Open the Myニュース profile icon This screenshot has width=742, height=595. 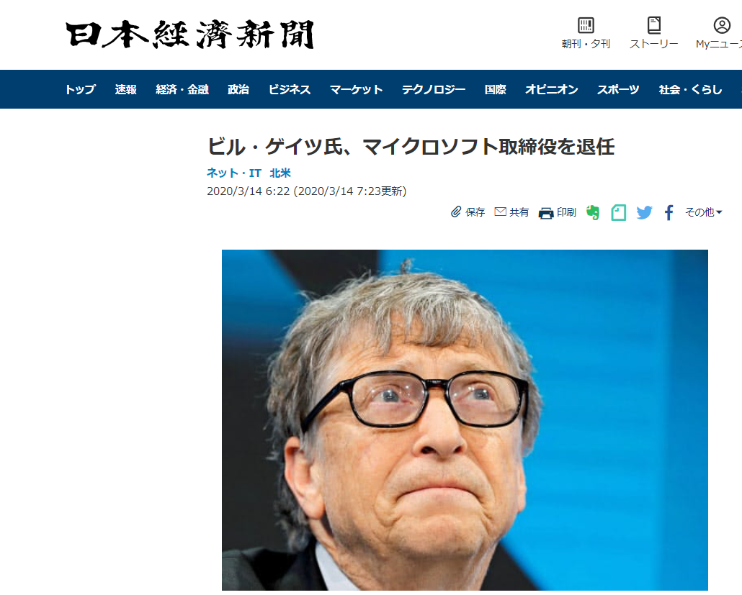[x=722, y=25]
